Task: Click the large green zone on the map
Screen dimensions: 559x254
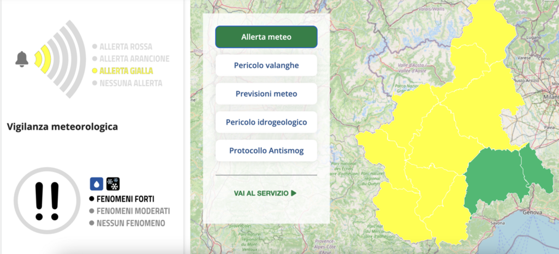Action: (494, 178)
